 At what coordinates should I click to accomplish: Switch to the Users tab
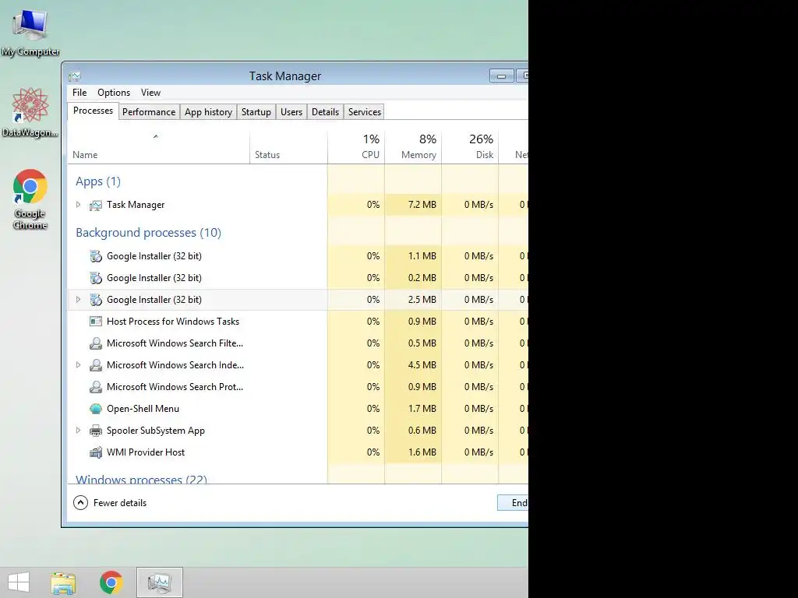coord(291,112)
